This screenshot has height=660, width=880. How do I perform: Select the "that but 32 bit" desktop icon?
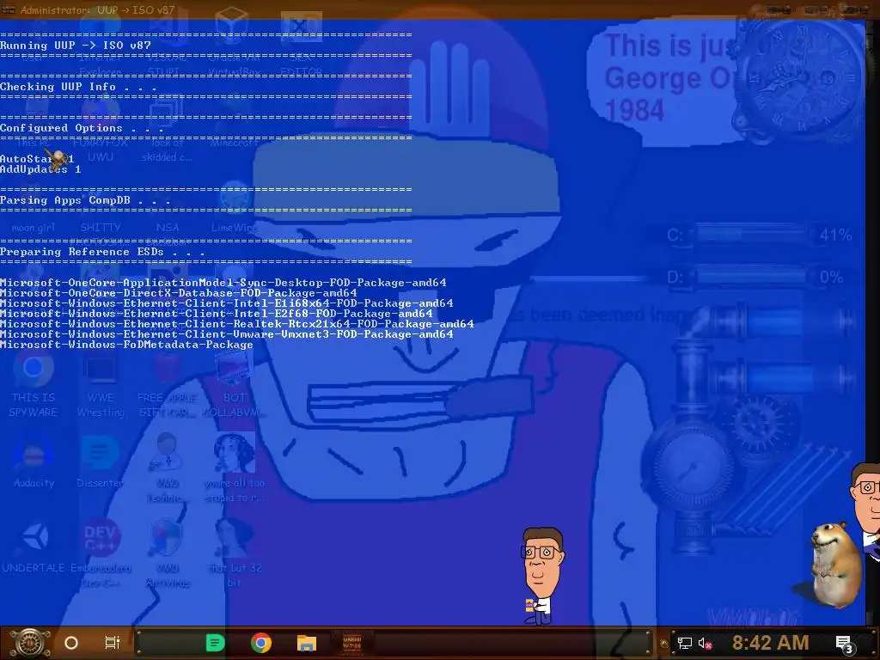235,553
